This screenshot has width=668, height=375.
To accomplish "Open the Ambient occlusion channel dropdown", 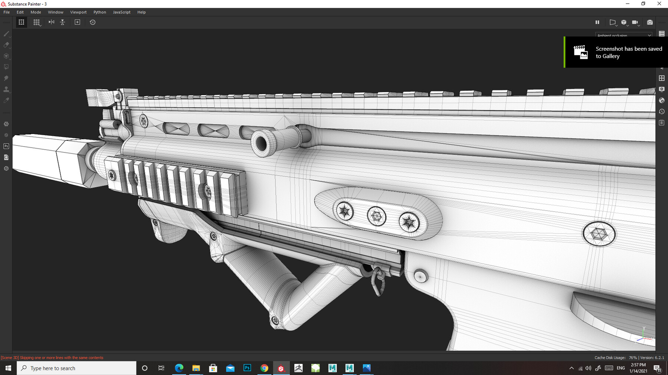I will coord(623,35).
